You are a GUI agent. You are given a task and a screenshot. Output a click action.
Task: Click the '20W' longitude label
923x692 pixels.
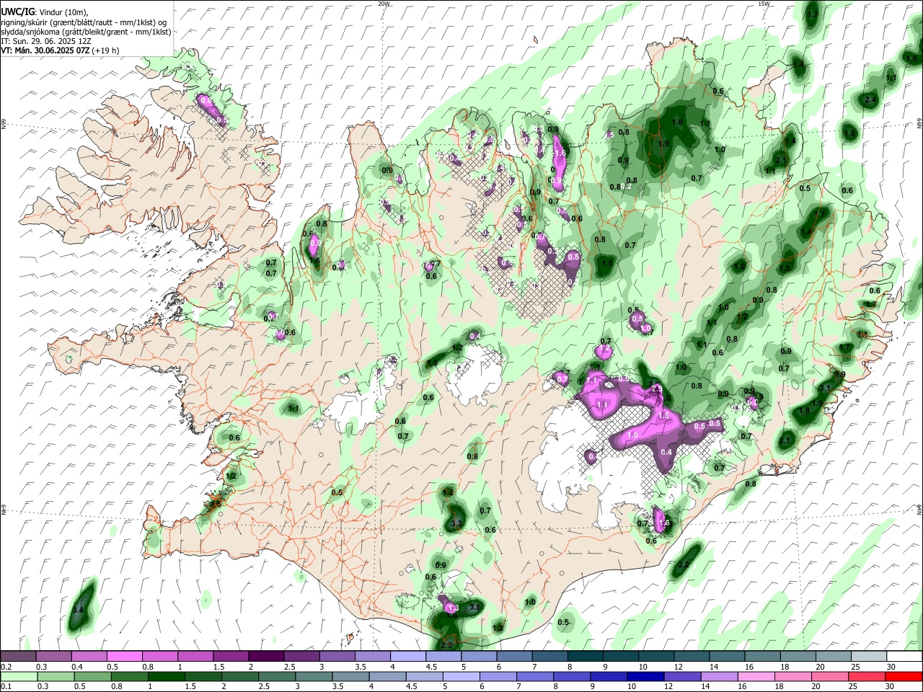(384, 4)
